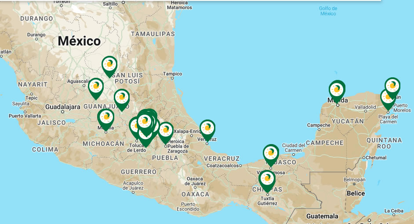Click the La Ceiba city label
414x224 pixels.
pyautogui.click(x=394, y=211)
